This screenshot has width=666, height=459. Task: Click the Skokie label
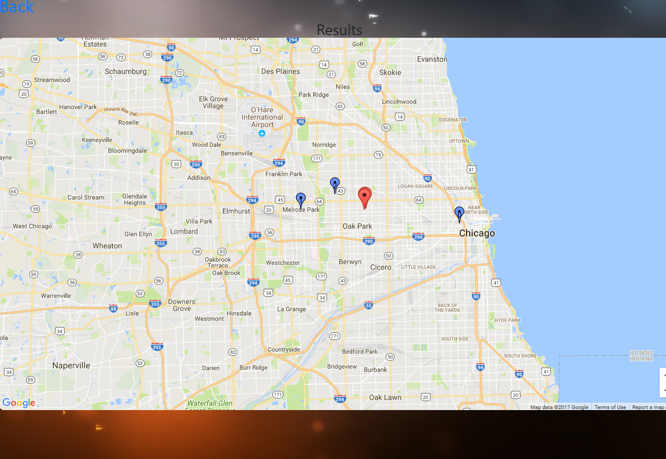tap(390, 72)
